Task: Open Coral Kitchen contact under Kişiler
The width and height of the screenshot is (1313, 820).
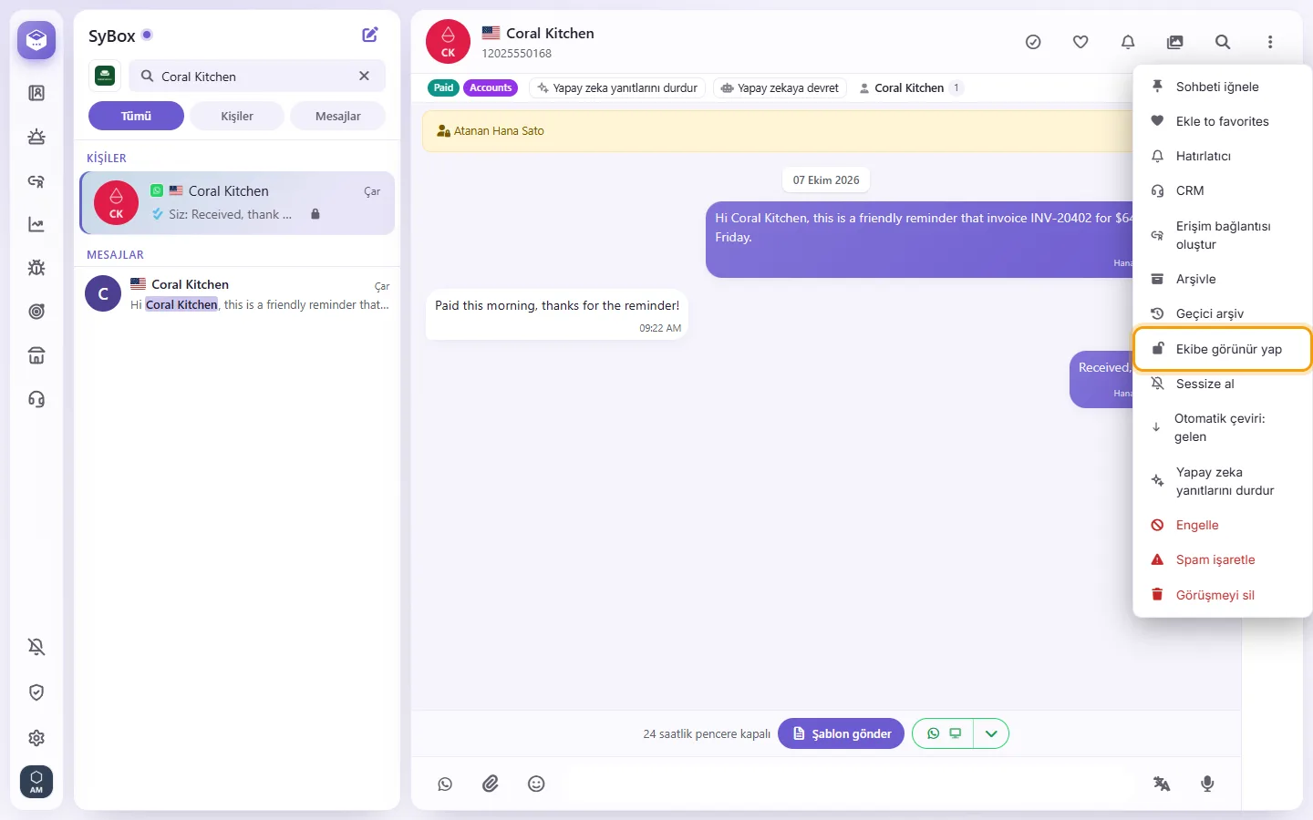Action: [238, 202]
